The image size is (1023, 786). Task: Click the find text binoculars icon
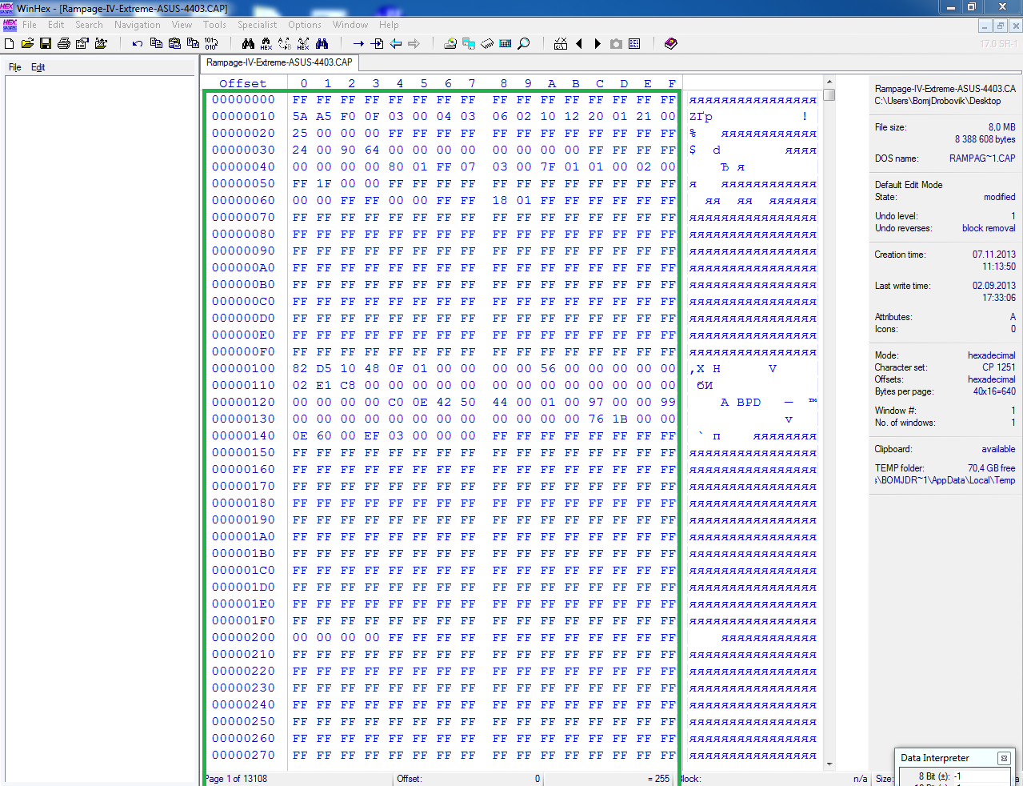[248, 43]
